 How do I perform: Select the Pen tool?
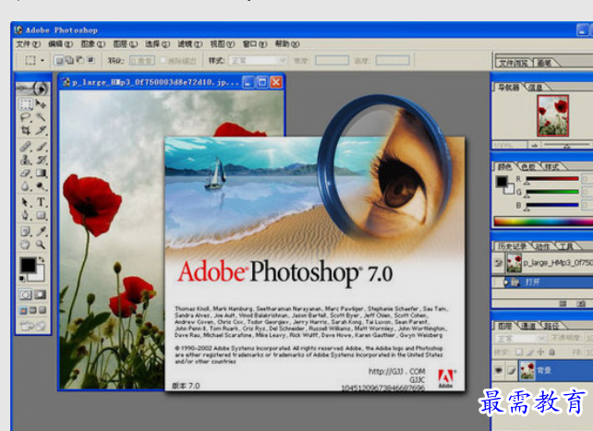click(x=25, y=215)
